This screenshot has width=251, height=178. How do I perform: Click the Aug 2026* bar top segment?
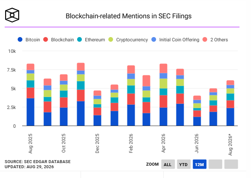click(x=231, y=83)
